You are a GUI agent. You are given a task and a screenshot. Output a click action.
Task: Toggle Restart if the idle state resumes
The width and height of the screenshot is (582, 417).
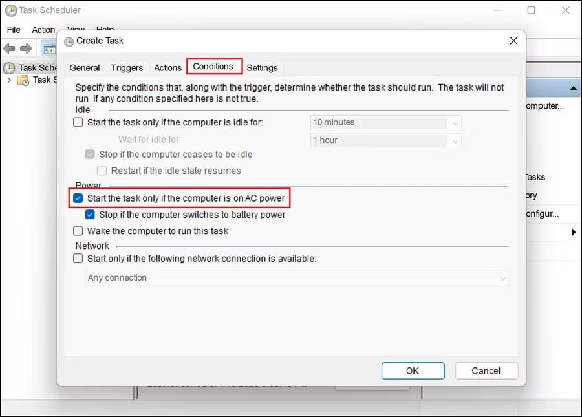click(102, 170)
